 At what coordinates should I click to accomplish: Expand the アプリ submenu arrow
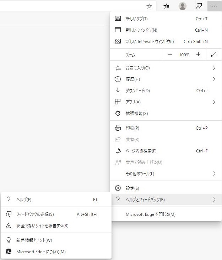pos(214,102)
